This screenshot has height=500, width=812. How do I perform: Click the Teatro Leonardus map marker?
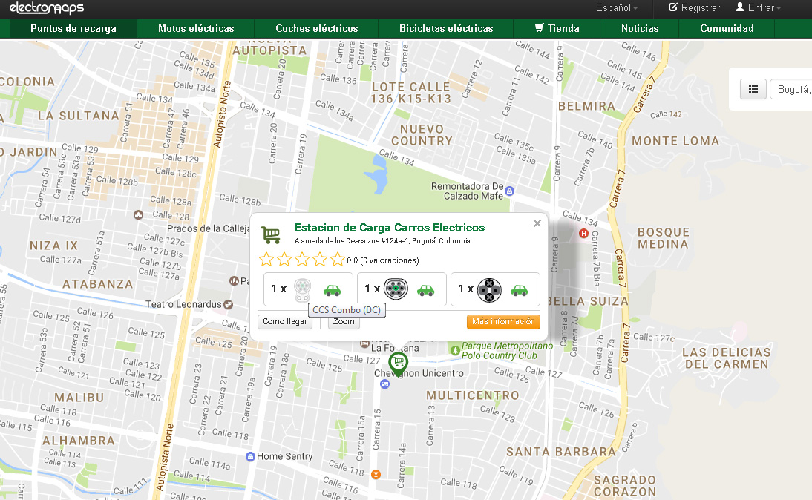tap(229, 304)
